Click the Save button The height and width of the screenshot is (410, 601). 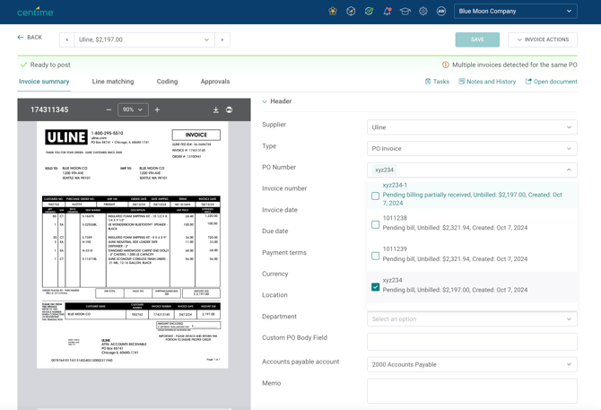477,39
